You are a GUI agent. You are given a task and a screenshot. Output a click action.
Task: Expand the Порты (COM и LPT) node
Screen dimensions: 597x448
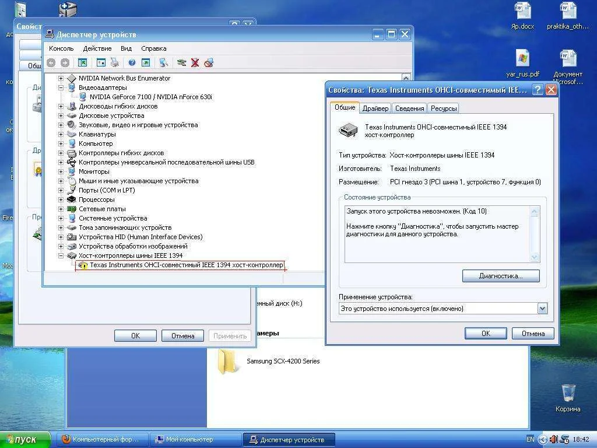click(x=61, y=190)
